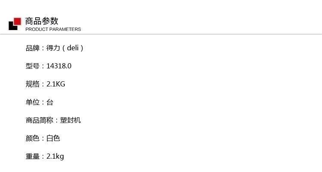The image size is (322, 172).
Task: Click the unit value 台
Action: (50, 102)
